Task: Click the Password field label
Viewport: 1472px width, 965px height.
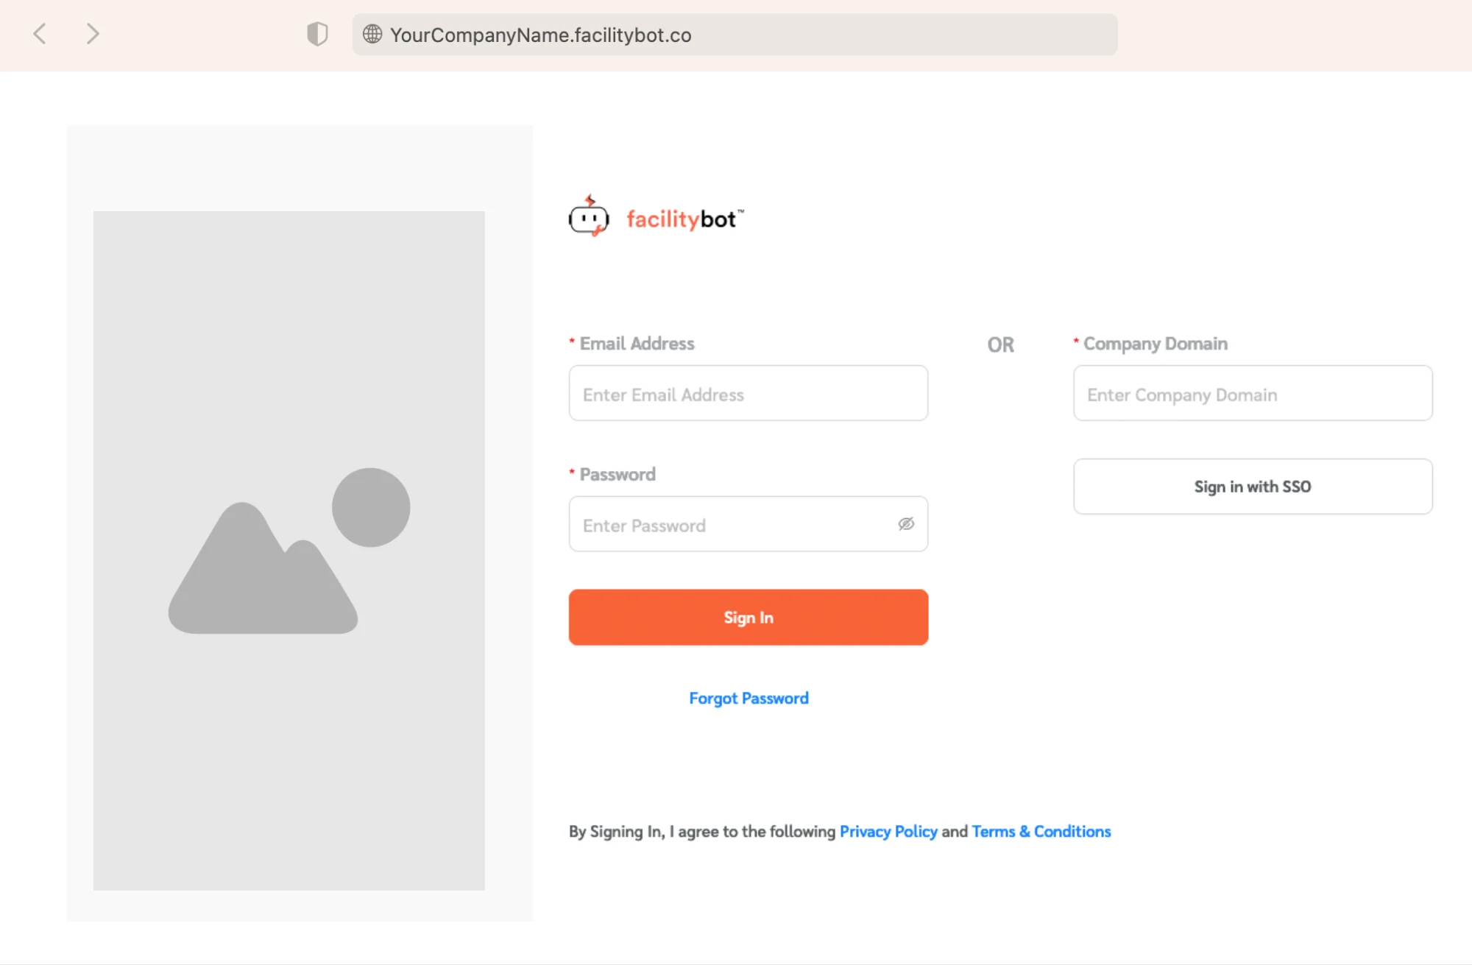Action: [618, 475]
